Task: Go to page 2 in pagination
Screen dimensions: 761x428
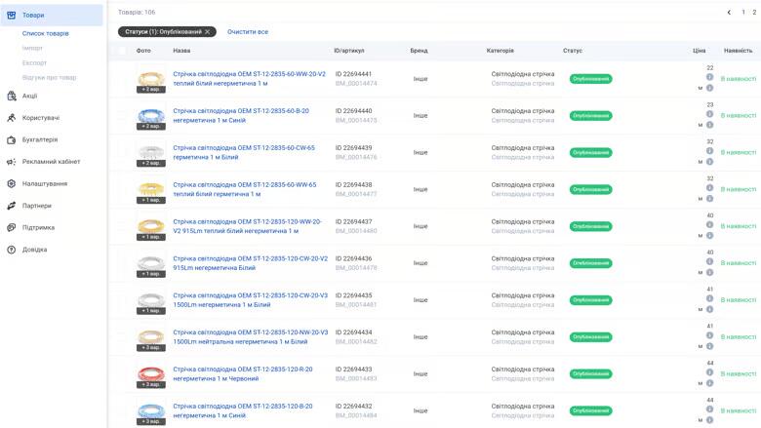Action: coord(754,13)
